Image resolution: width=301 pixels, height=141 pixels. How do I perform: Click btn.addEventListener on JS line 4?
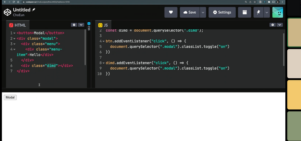click(128, 41)
